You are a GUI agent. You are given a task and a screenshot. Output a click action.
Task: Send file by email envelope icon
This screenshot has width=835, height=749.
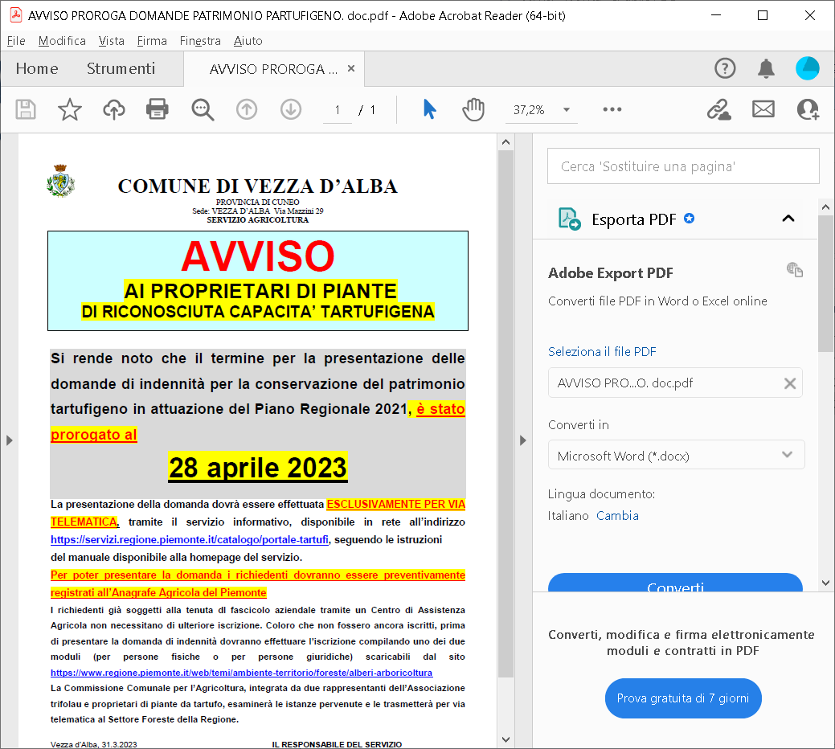pyautogui.click(x=763, y=109)
